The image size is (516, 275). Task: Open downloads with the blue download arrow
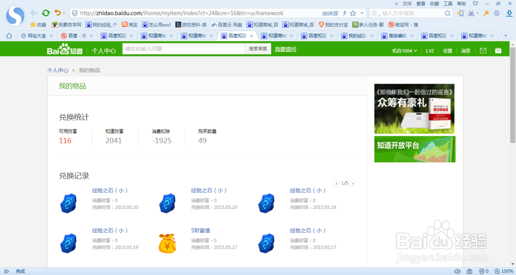pos(509,13)
